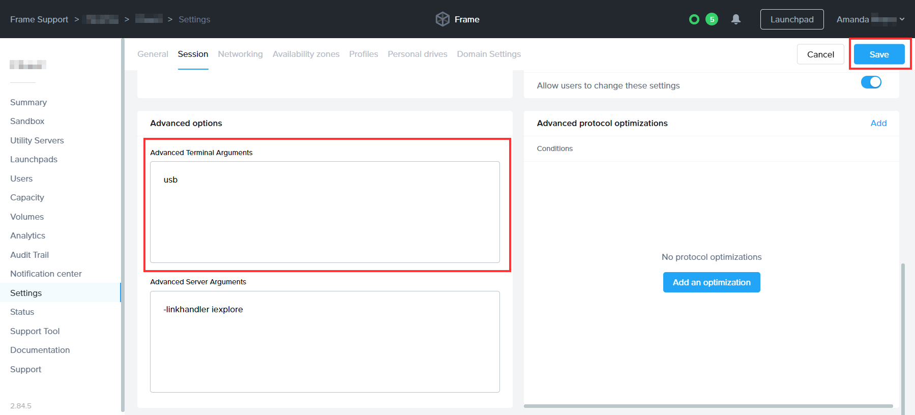915x415 pixels.
Task: Open Notification center in the sidebar
Action: click(x=46, y=274)
